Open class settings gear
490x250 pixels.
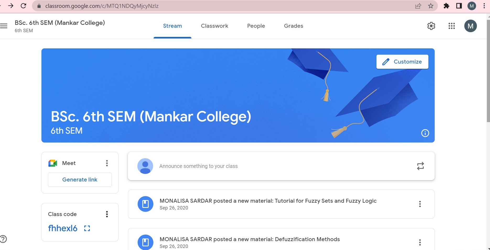coord(431,26)
